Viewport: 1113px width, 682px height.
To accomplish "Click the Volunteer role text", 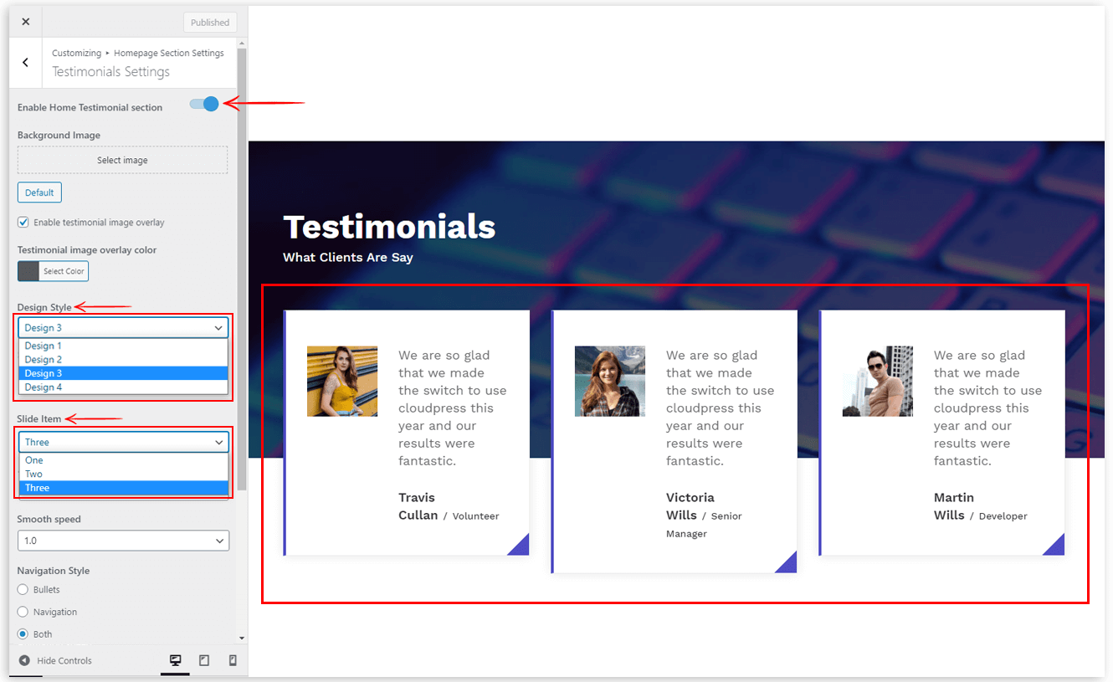I will coord(475,516).
